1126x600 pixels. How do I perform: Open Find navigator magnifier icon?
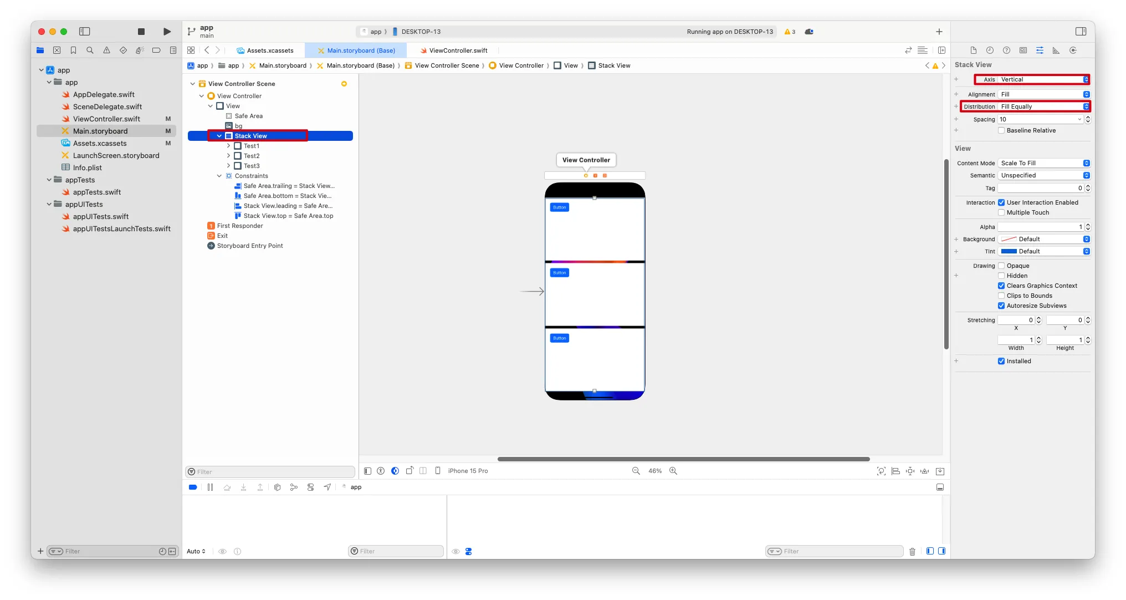coord(90,50)
